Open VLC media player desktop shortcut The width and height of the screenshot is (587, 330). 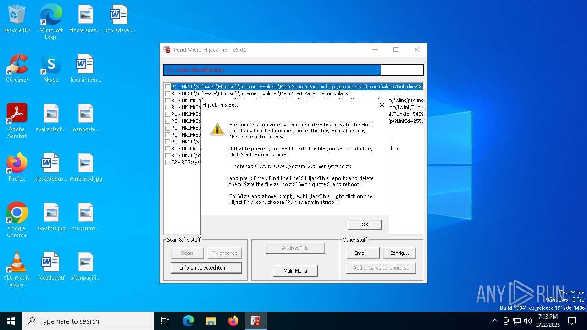[x=17, y=269]
